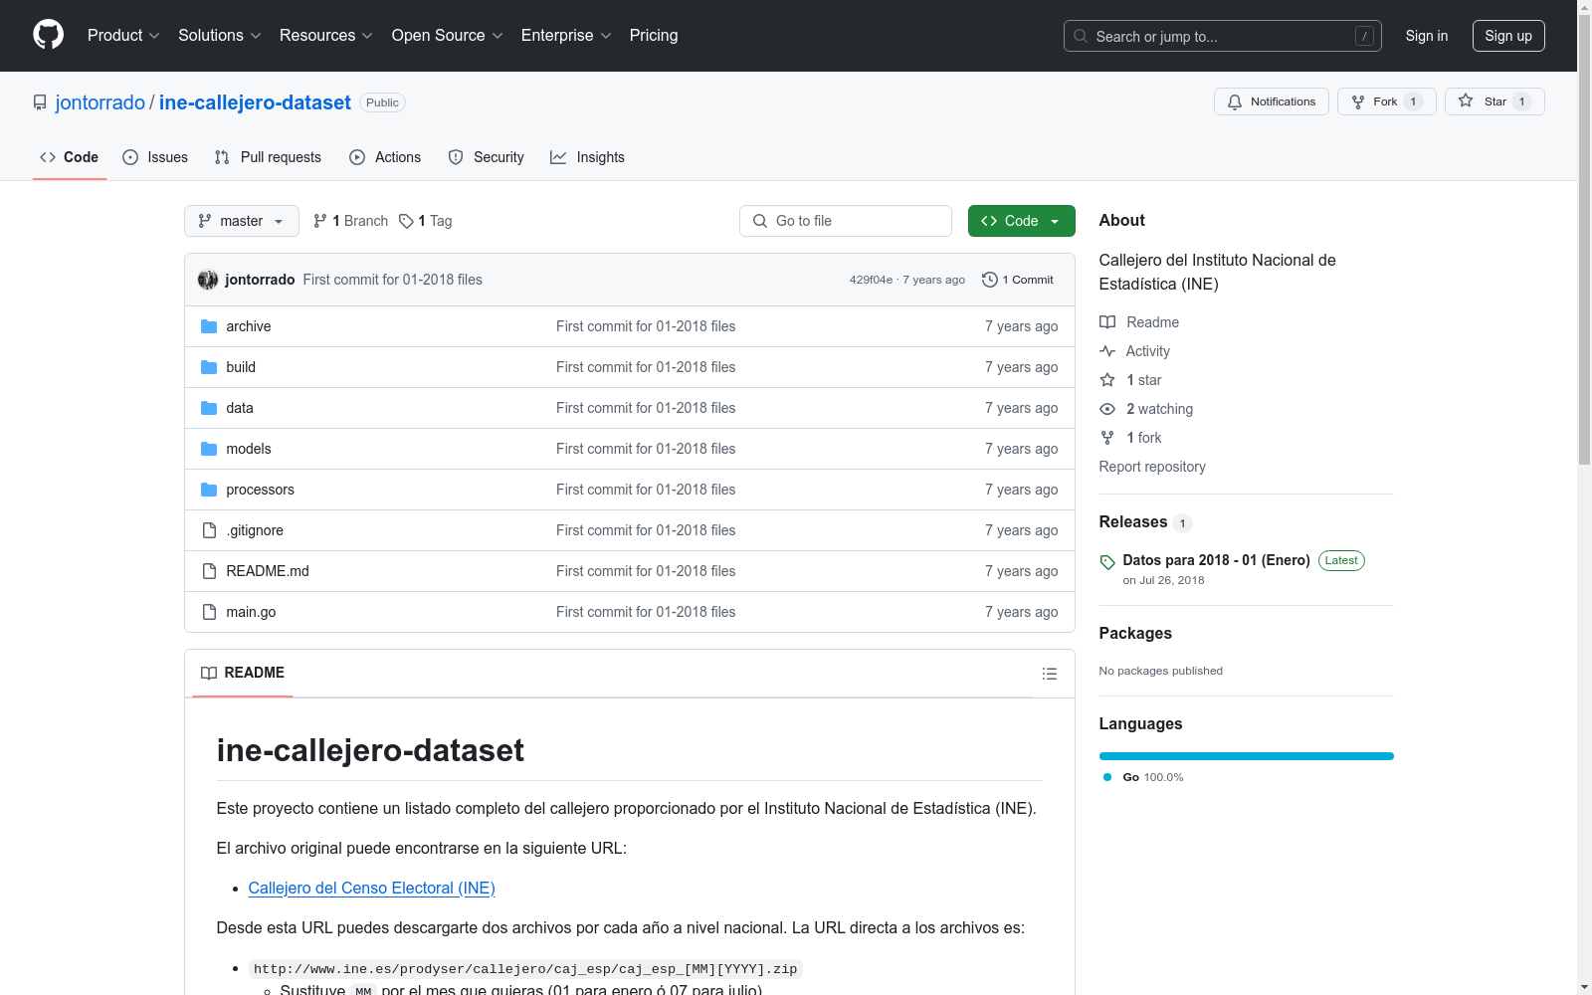This screenshot has width=1592, height=995.
Task: Click the Go to file field
Action: click(x=846, y=221)
